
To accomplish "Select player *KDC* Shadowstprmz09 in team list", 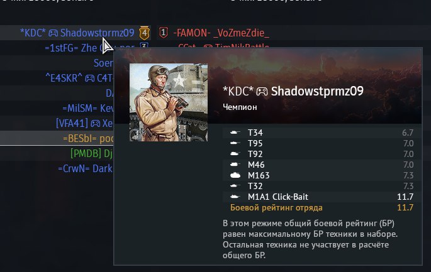I will click(x=76, y=33).
